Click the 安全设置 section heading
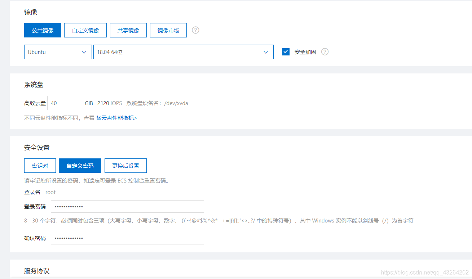 coord(37,148)
